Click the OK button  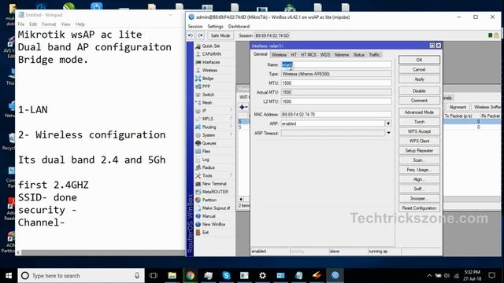coord(419,60)
